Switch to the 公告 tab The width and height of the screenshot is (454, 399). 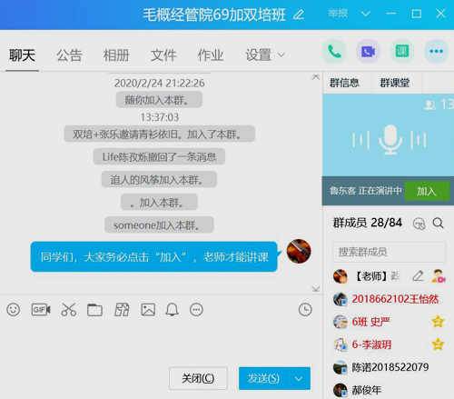click(x=69, y=55)
